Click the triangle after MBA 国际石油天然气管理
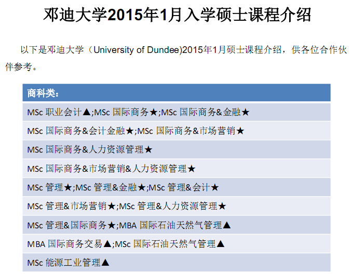 click(x=226, y=225)
